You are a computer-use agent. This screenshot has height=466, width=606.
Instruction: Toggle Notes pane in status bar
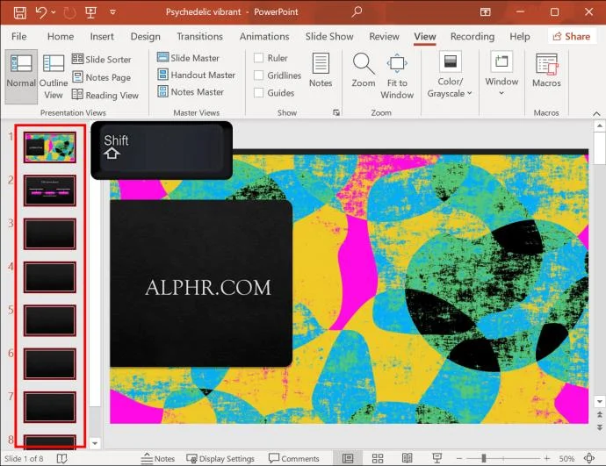(x=158, y=458)
